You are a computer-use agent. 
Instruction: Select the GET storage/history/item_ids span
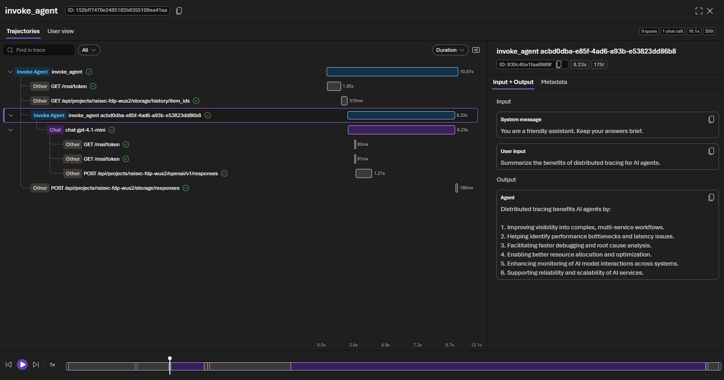241,101
